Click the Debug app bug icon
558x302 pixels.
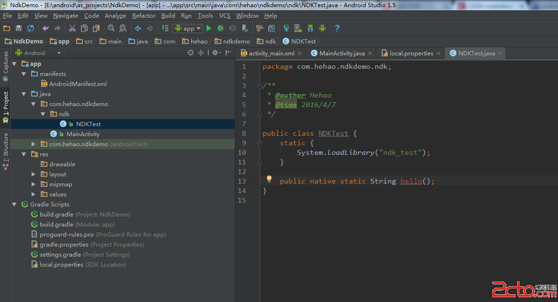[221, 29]
